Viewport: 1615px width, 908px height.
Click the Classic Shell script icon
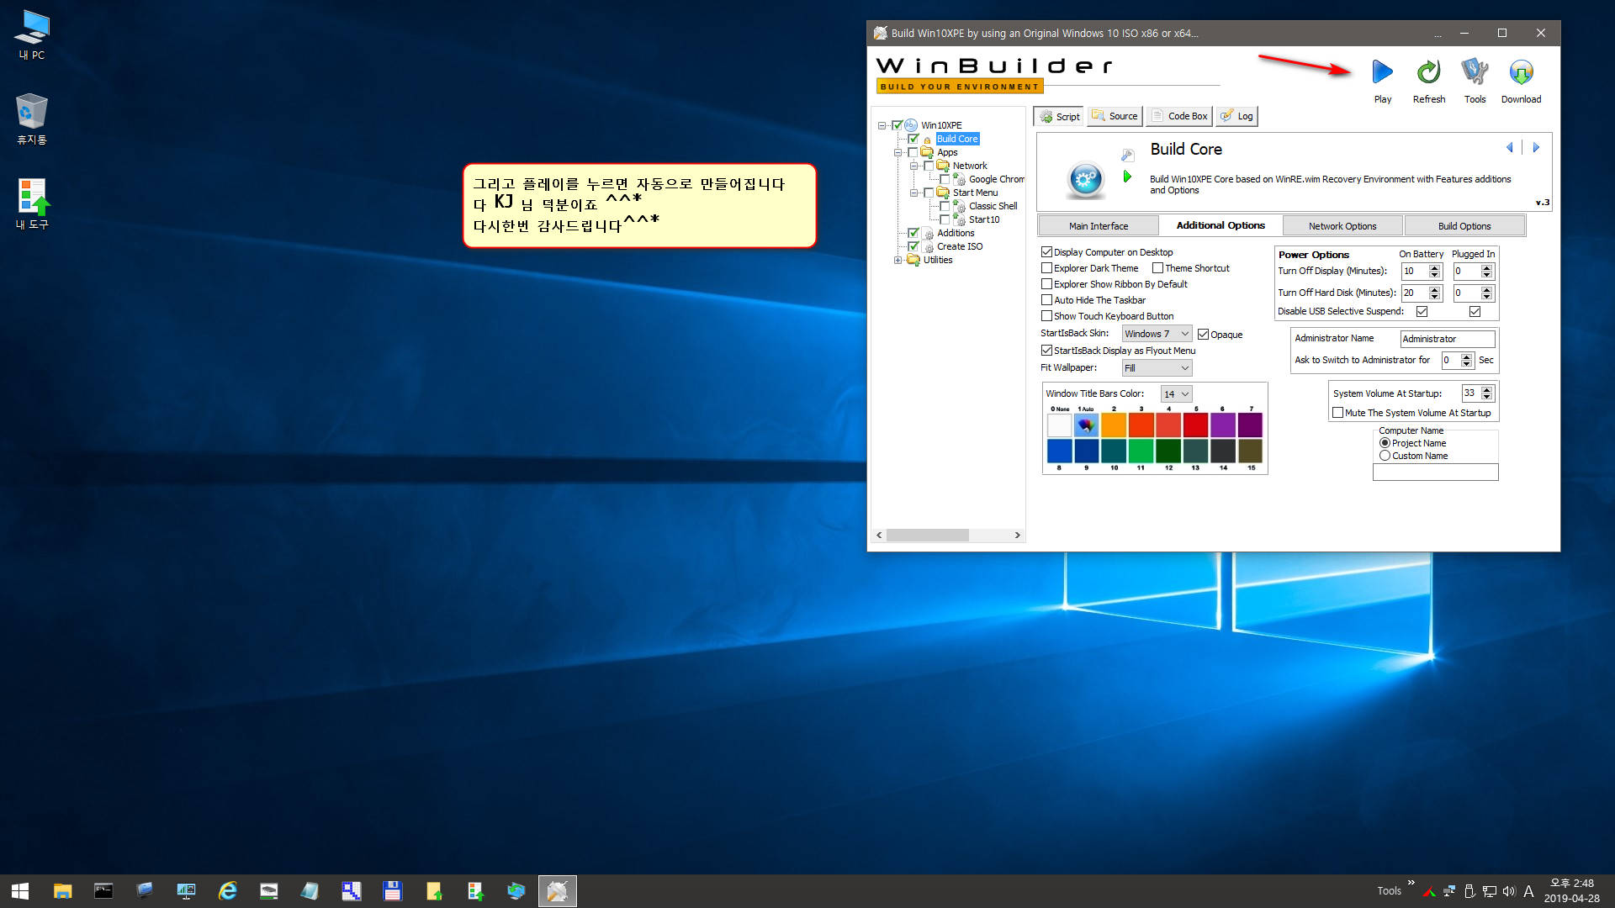[x=959, y=206]
